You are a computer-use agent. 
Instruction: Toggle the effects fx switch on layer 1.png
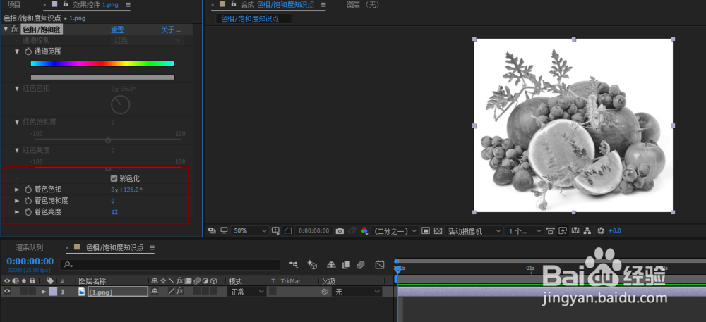tap(179, 292)
